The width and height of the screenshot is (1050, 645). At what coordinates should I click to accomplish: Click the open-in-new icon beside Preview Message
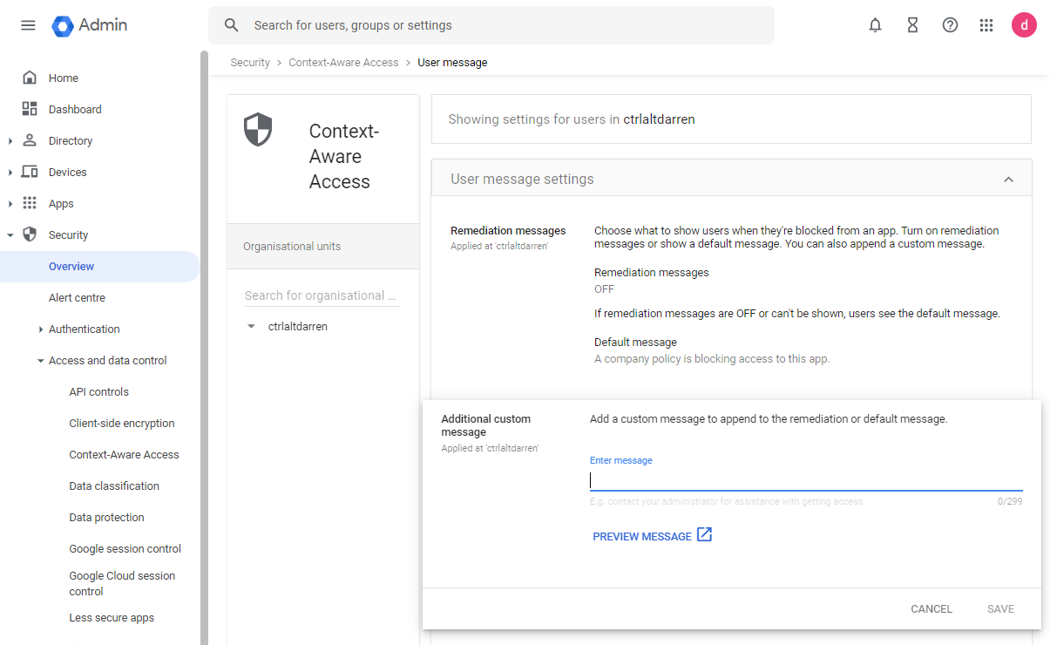[x=704, y=535]
